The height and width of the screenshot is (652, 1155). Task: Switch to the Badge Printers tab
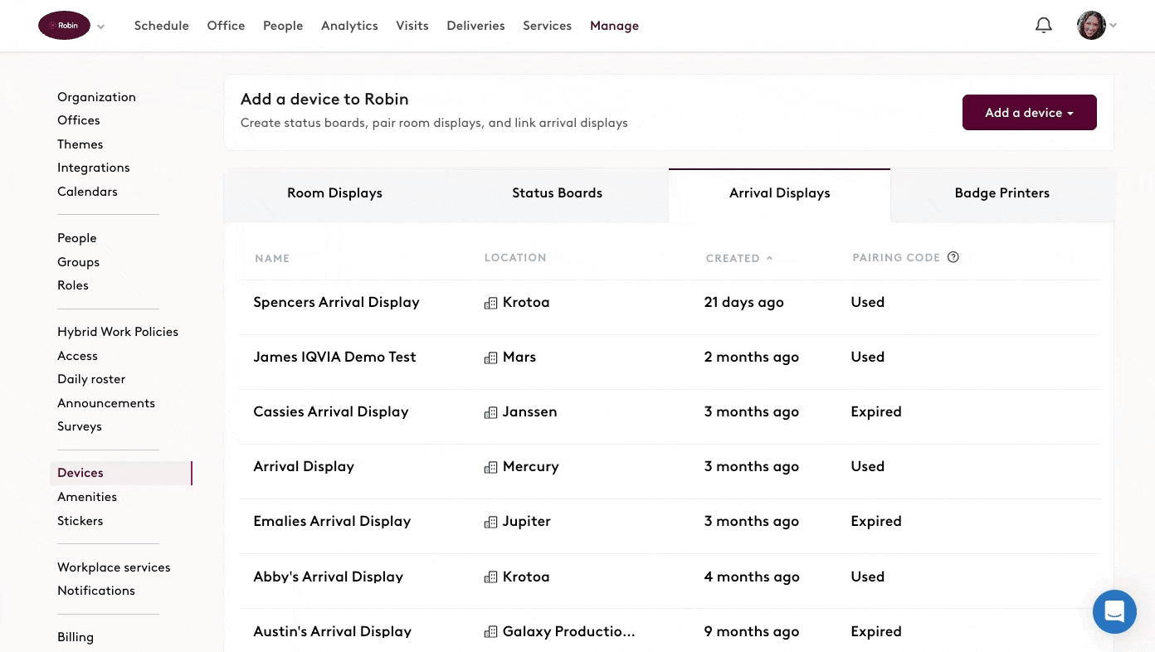point(1001,193)
